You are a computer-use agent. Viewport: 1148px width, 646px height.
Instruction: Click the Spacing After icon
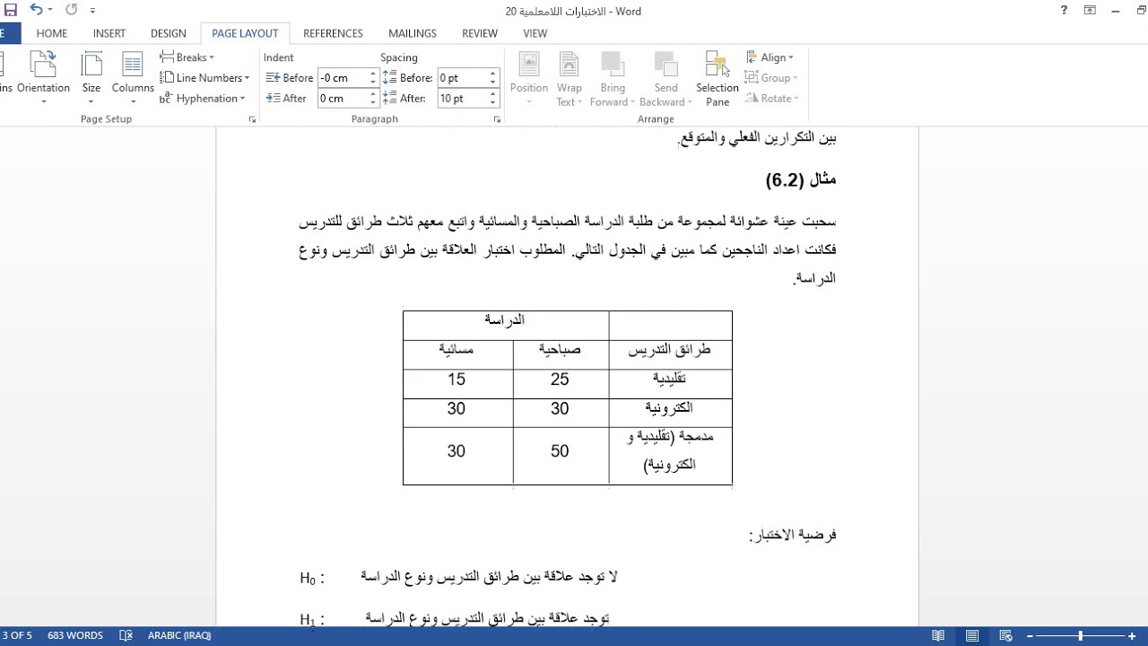point(389,99)
